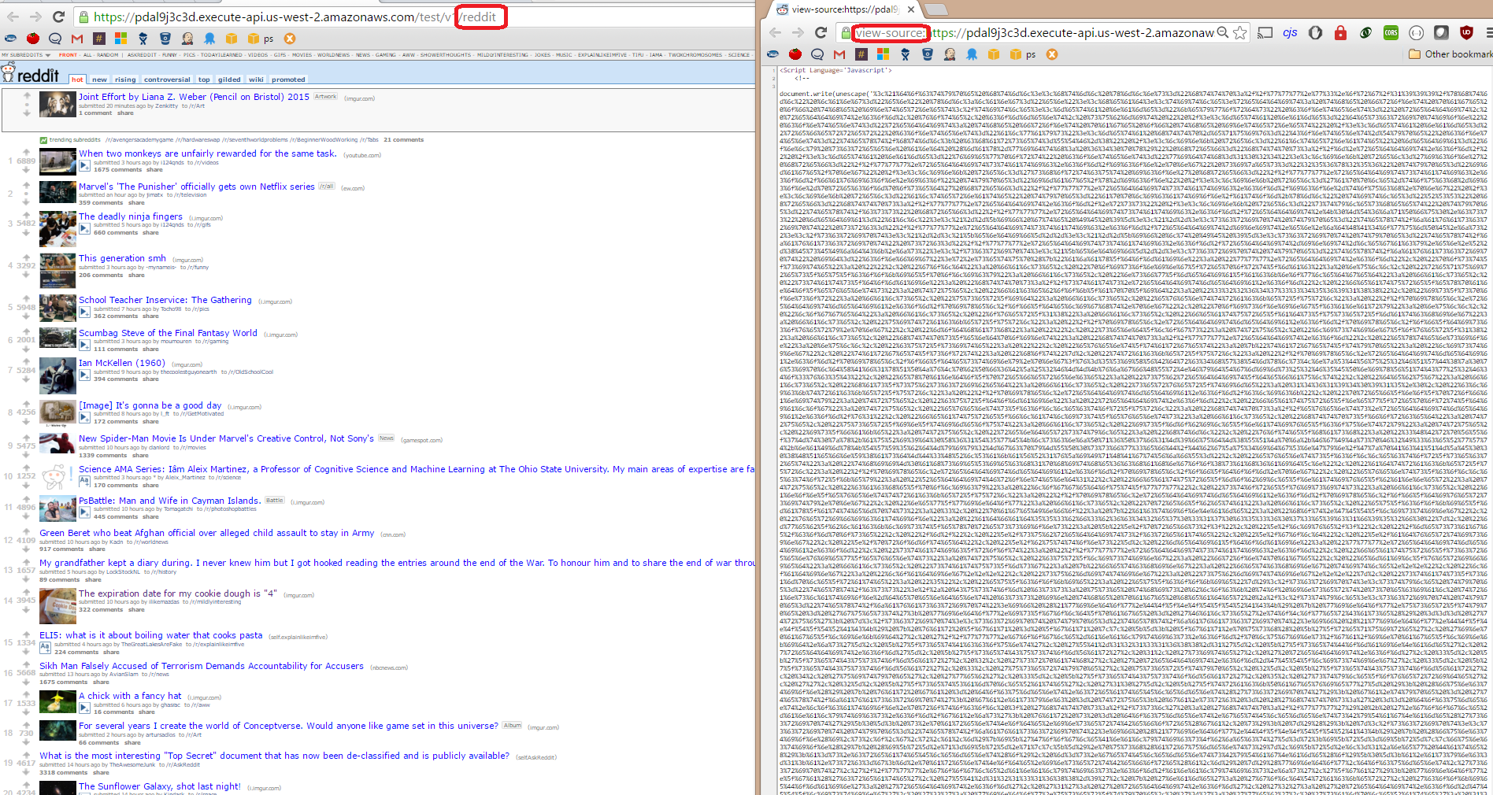Downvote the deadly ninja fingers post
The image size is (1493, 795).
click(x=26, y=231)
